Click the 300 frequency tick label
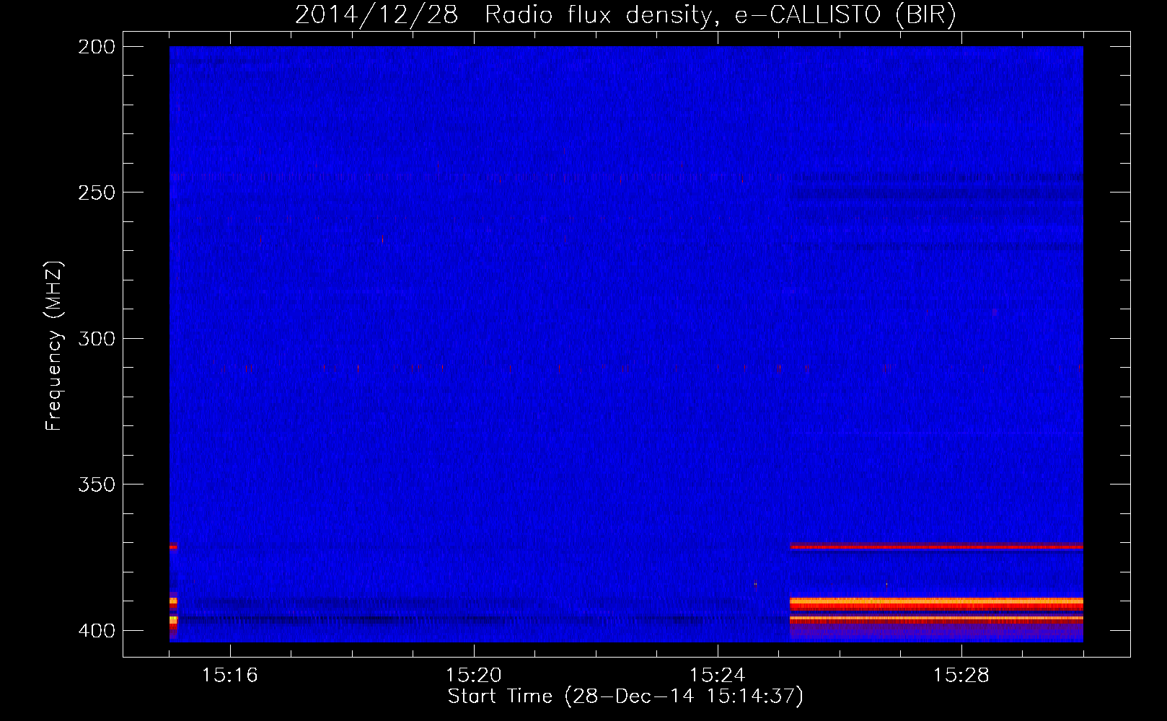Image resolution: width=1167 pixels, height=721 pixels. 97,339
